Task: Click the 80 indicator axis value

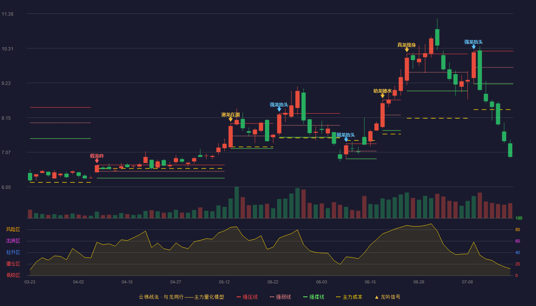Action: tap(518, 229)
